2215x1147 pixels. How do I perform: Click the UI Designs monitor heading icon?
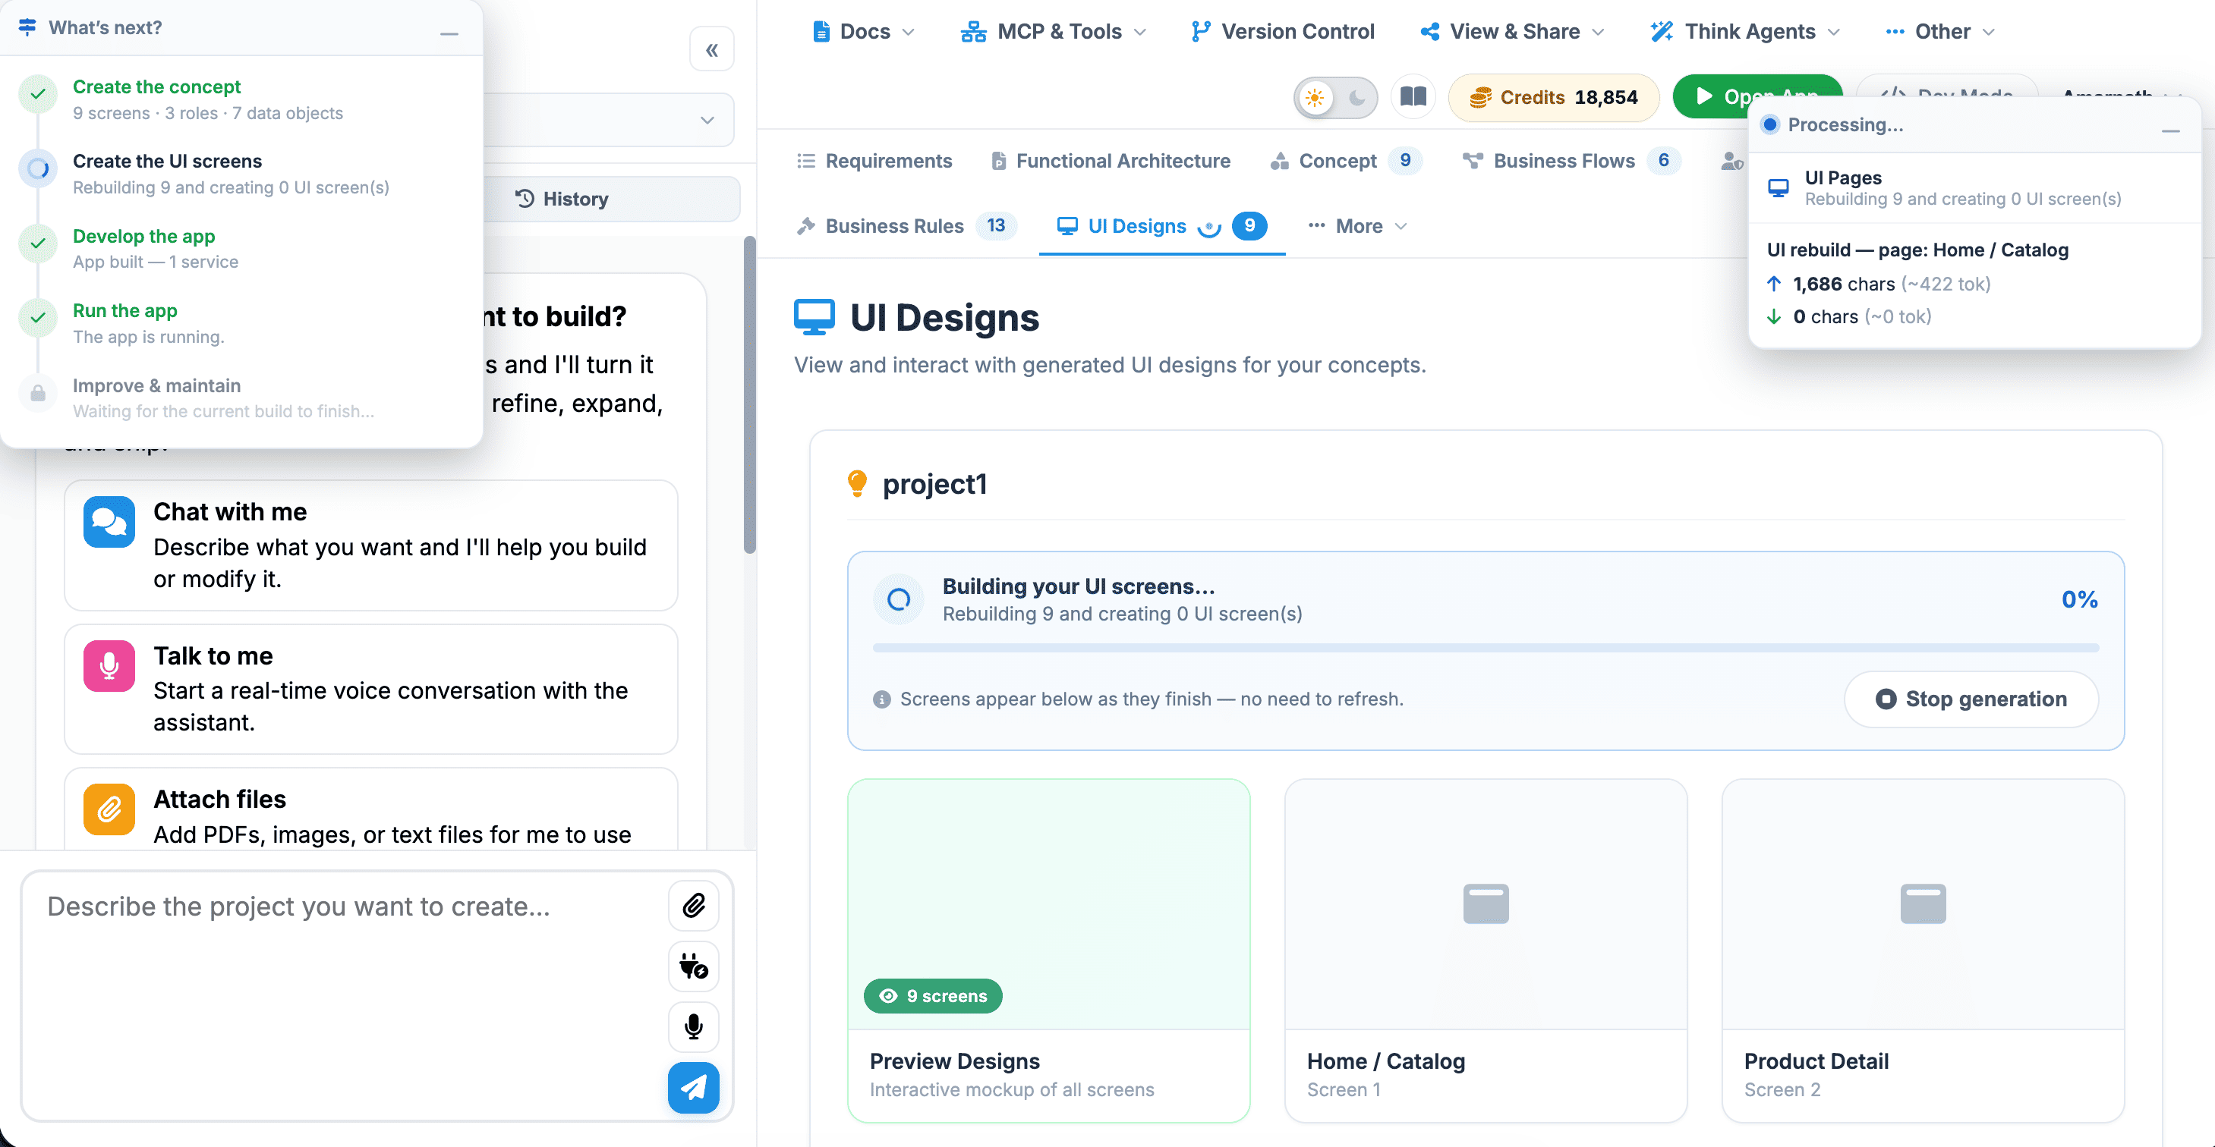point(814,317)
